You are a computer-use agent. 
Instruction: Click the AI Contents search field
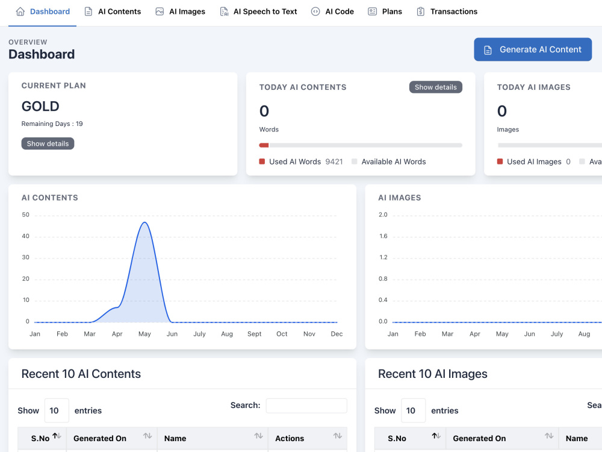tap(306, 406)
